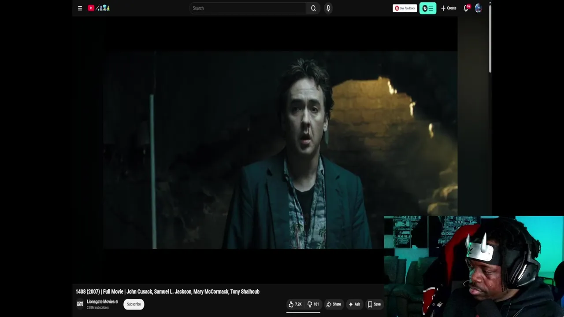Image resolution: width=564 pixels, height=317 pixels.
Task: Click the streamer webcam overlay
Action: (474, 266)
